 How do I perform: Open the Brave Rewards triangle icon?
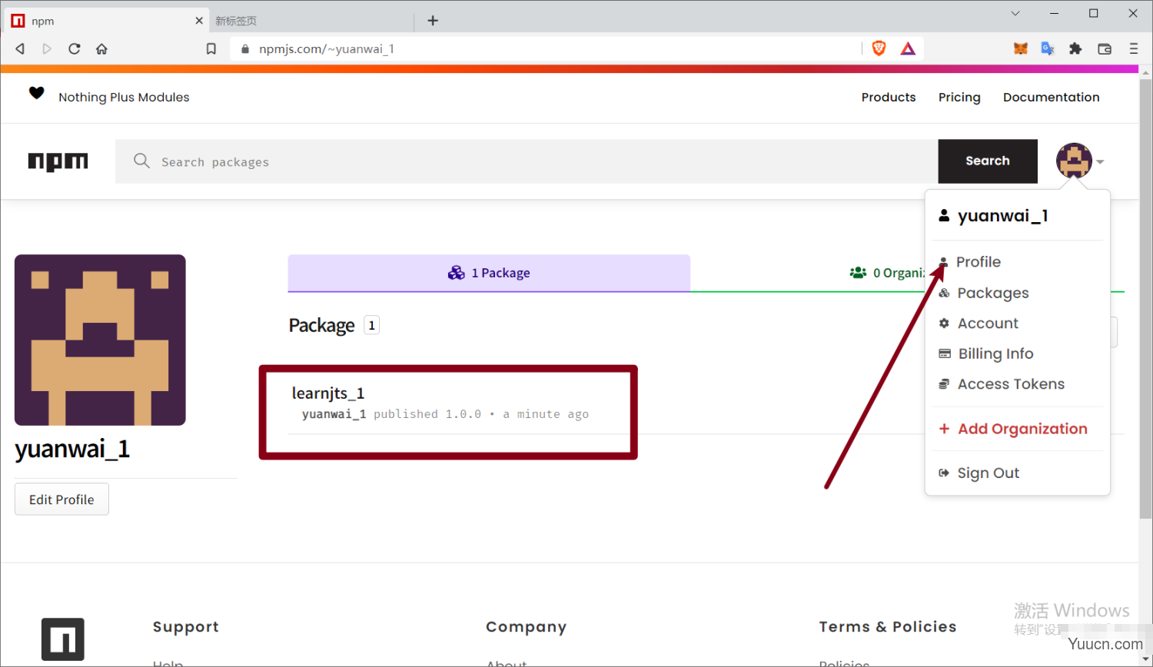(x=908, y=49)
